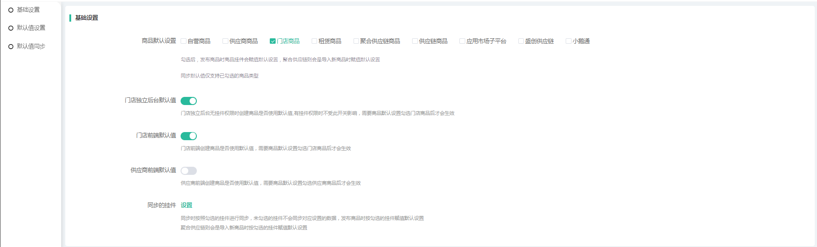Click the circle icon beside 默认值同步

click(11, 46)
